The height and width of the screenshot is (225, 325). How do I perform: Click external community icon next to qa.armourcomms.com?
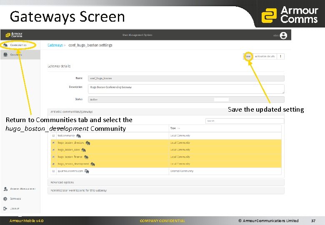87,171
